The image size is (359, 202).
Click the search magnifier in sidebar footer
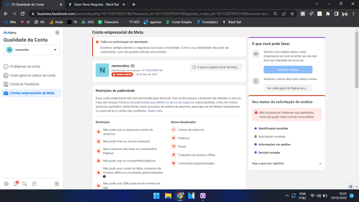25,184
